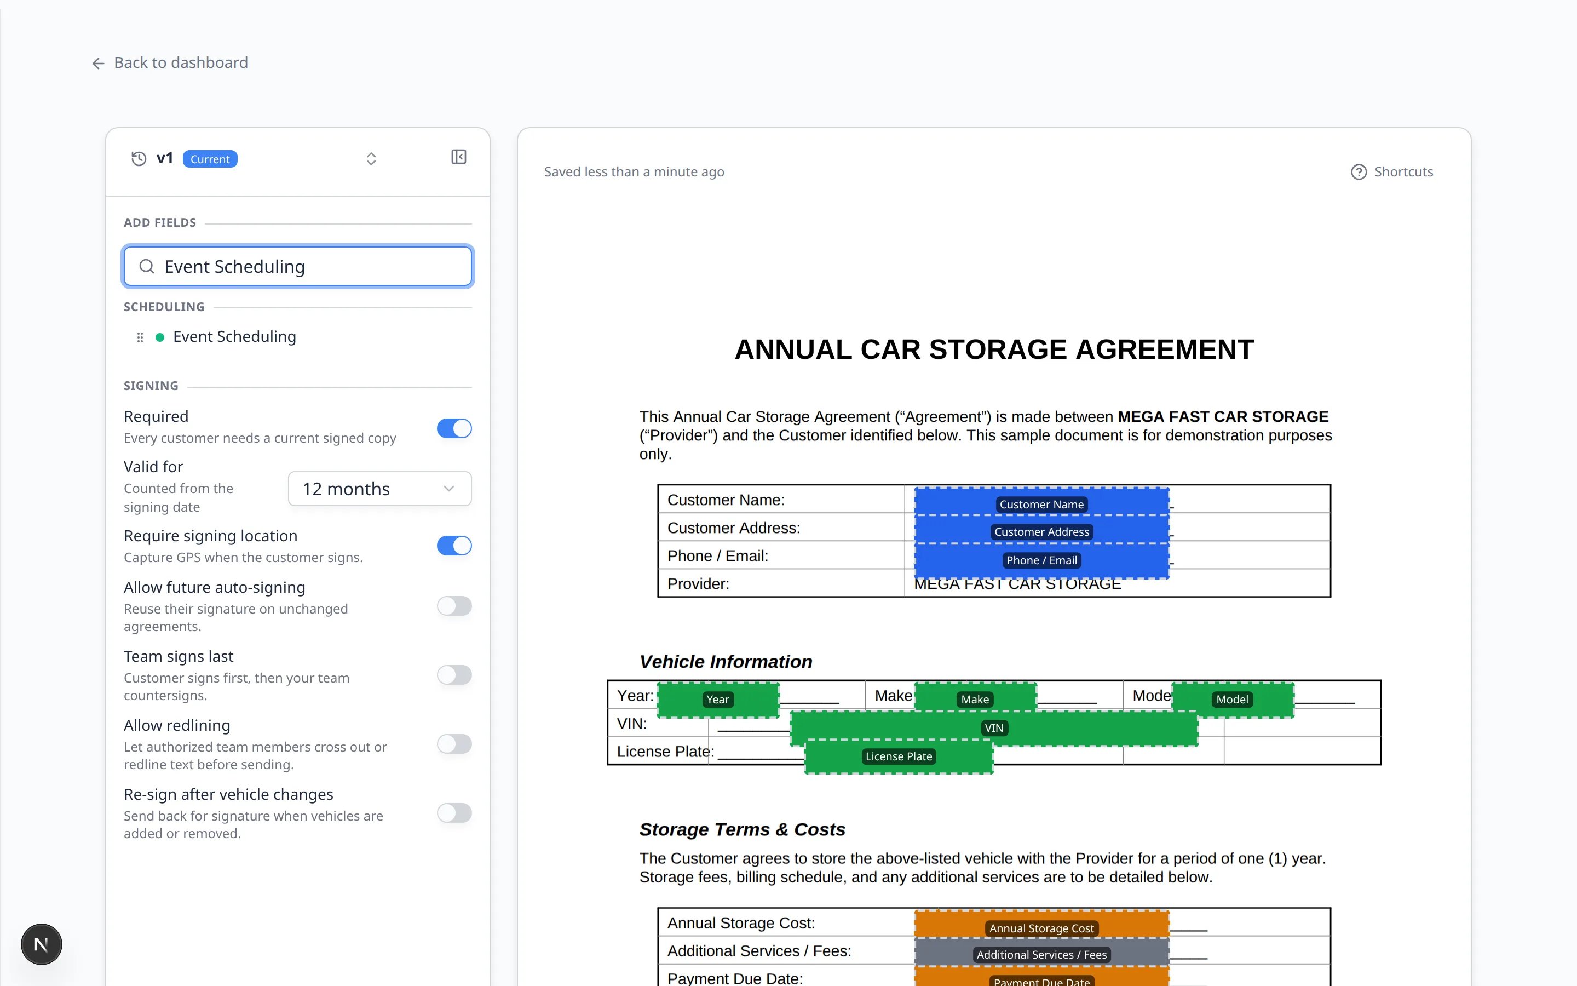Enable the Team signs last toggle
1577x986 pixels.
(x=454, y=675)
